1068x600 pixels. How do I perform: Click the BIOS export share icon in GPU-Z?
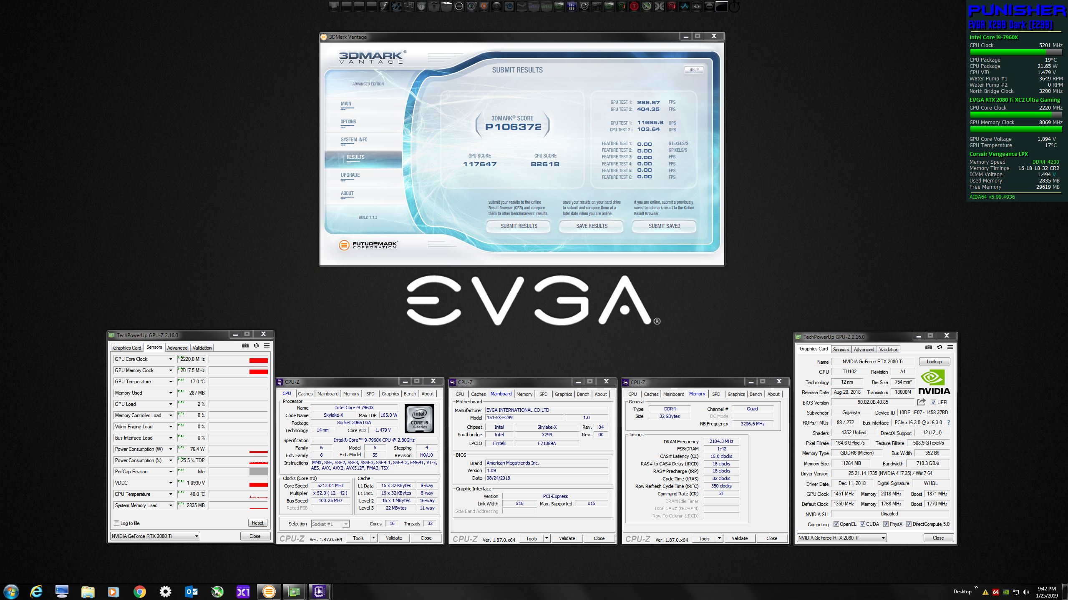click(x=921, y=402)
